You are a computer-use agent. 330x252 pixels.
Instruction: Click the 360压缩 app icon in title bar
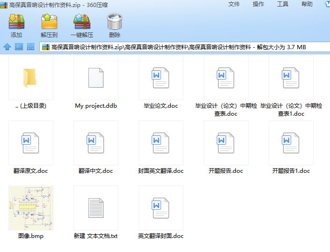click(x=4, y=5)
